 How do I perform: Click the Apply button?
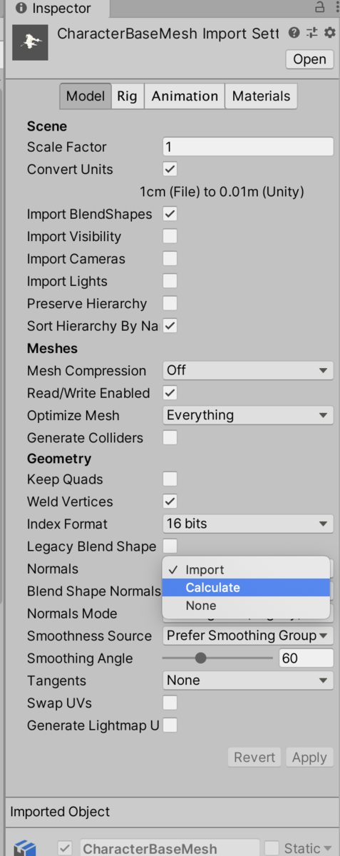point(309,758)
